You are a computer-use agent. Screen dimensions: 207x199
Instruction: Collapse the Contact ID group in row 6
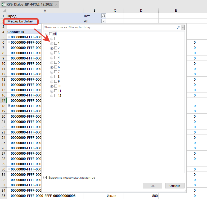click(9, 42)
